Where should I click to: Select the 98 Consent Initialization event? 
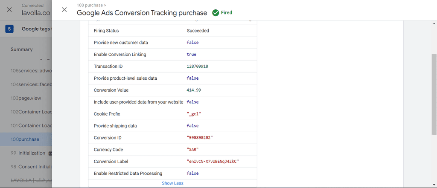click(x=31, y=167)
